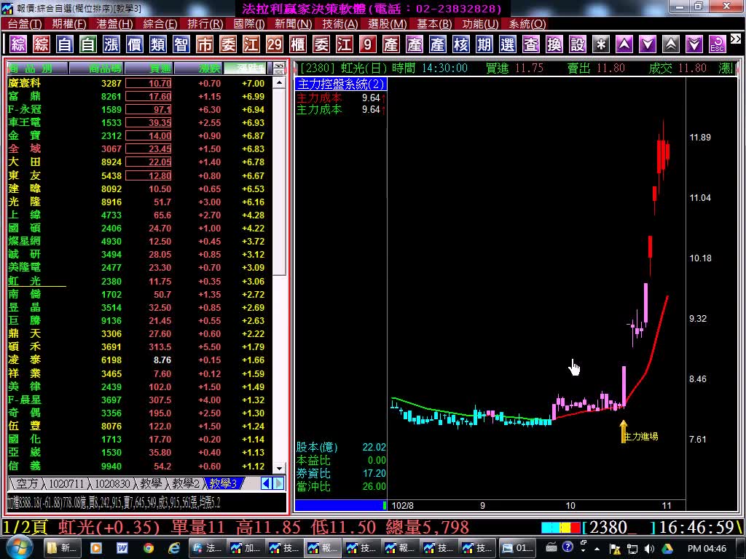The height and width of the screenshot is (559, 746).
Task: Open settings with the 設 icon
Action: pos(578,44)
